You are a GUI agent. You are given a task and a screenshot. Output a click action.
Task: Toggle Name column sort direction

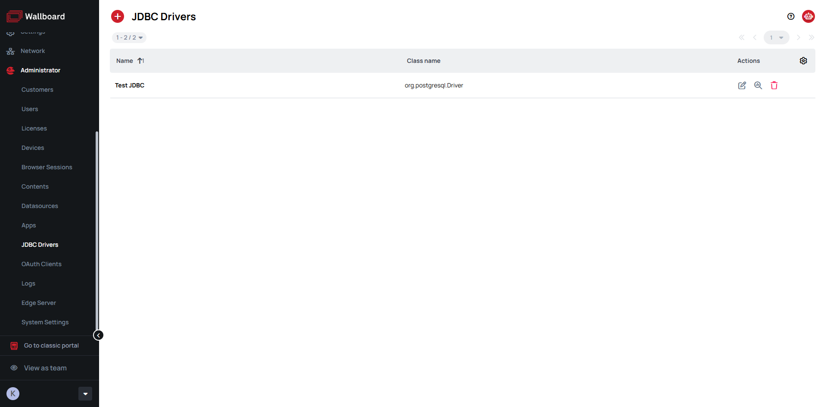140,61
